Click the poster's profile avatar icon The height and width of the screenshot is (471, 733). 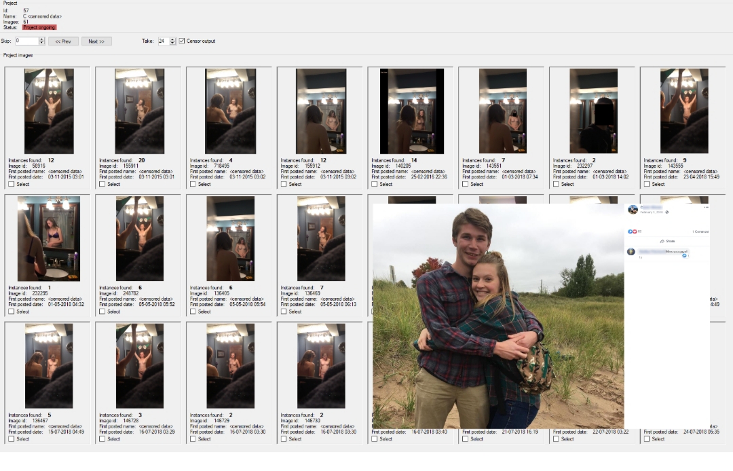633,210
